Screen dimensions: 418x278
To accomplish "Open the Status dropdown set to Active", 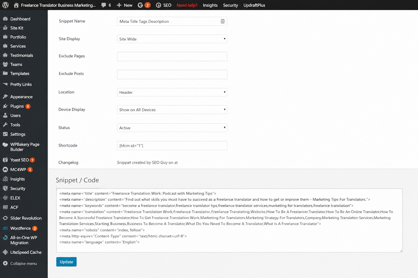I will pos(172,128).
